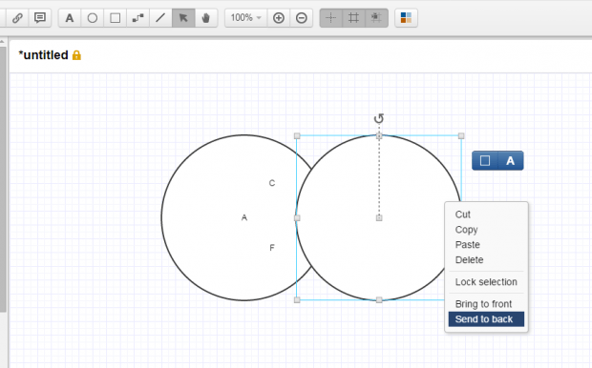Choose Lock selection from context menu
The width and height of the screenshot is (592, 368).
click(x=486, y=282)
